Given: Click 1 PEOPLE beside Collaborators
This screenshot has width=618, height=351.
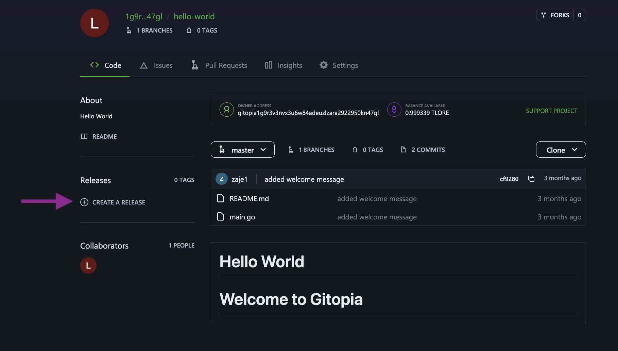Looking at the screenshot, I should [x=182, y=245].
